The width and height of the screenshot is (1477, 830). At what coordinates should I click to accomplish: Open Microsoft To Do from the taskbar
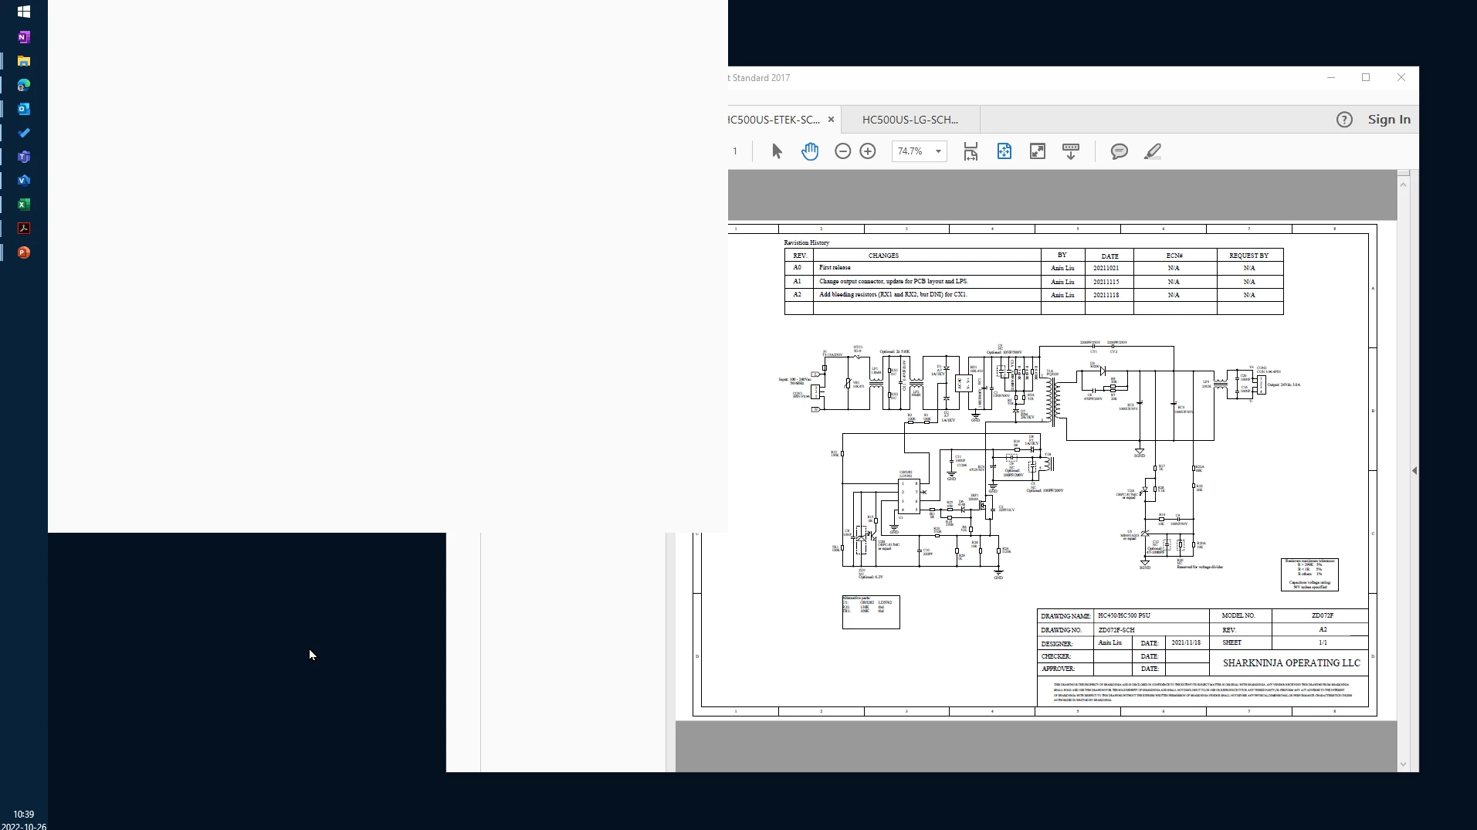tap(24, 133)
